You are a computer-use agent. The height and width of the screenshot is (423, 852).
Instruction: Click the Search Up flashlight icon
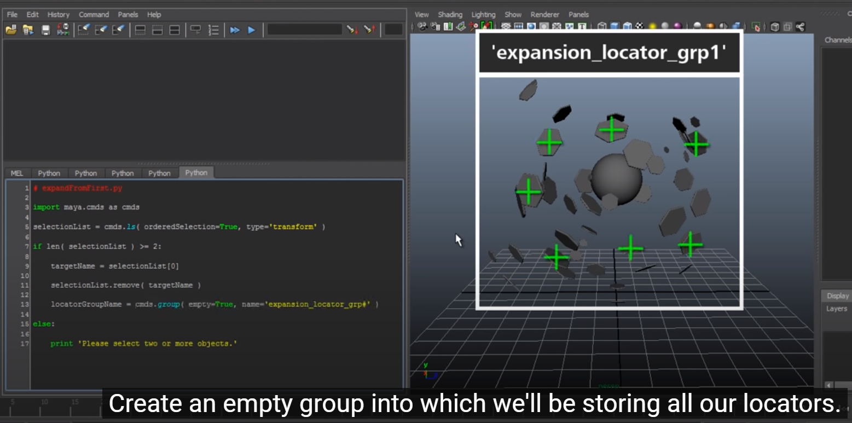click(x=369, y=30)
